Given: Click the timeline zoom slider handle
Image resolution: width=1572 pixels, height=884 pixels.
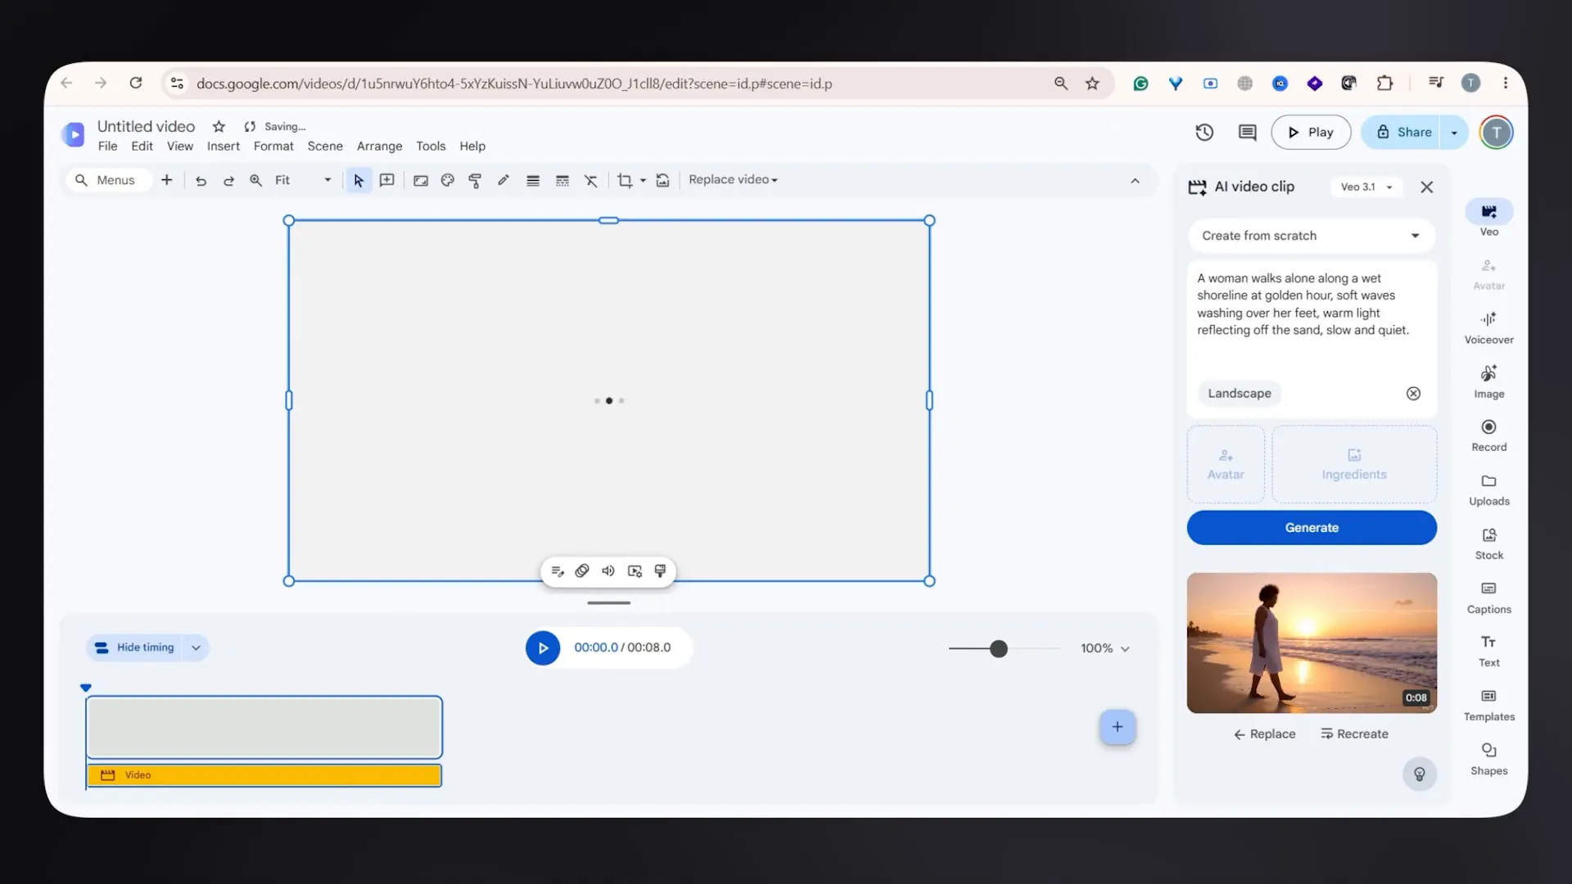Looking at the screenshot, I should coord(998,649).
